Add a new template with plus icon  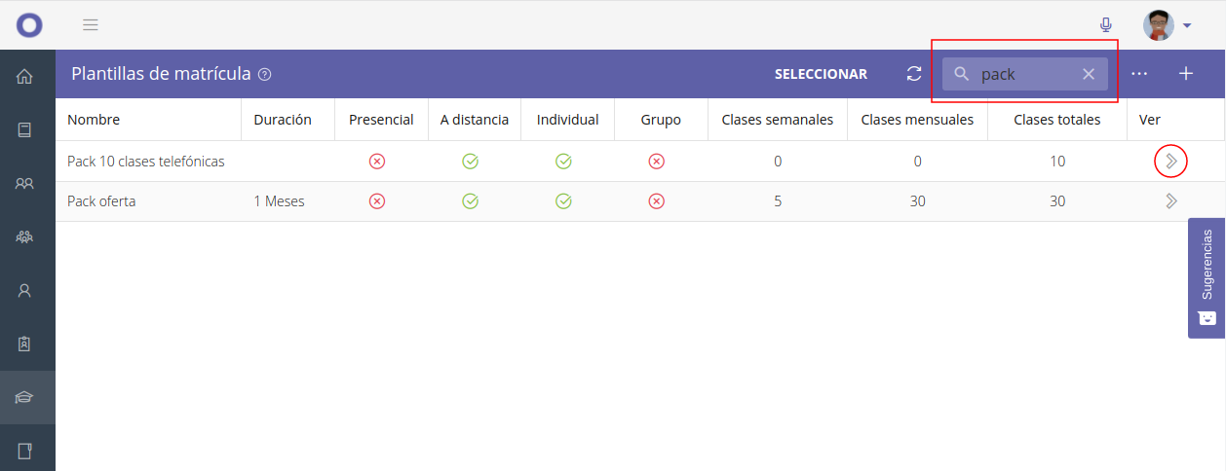pos(1186,74)
